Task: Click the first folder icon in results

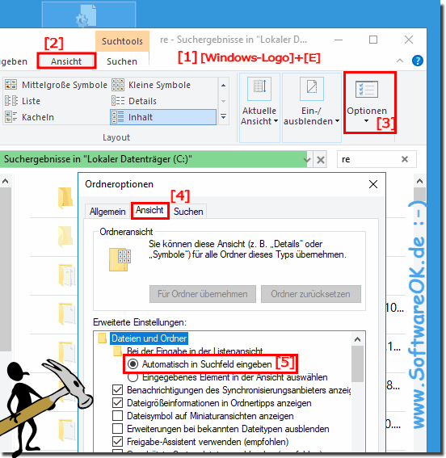Action: tap(65, 198)
